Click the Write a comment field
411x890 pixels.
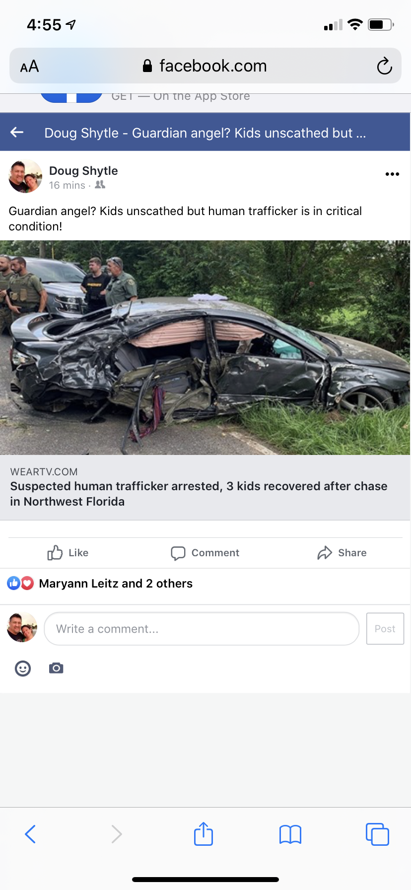pos(202,629)
